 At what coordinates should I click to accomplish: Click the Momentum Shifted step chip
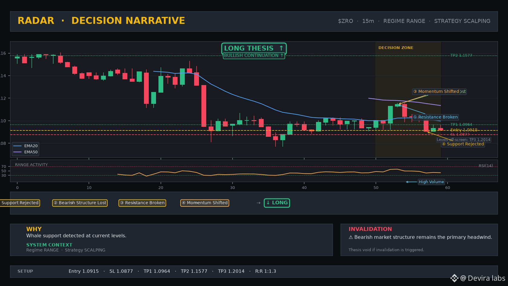(205, 203)
